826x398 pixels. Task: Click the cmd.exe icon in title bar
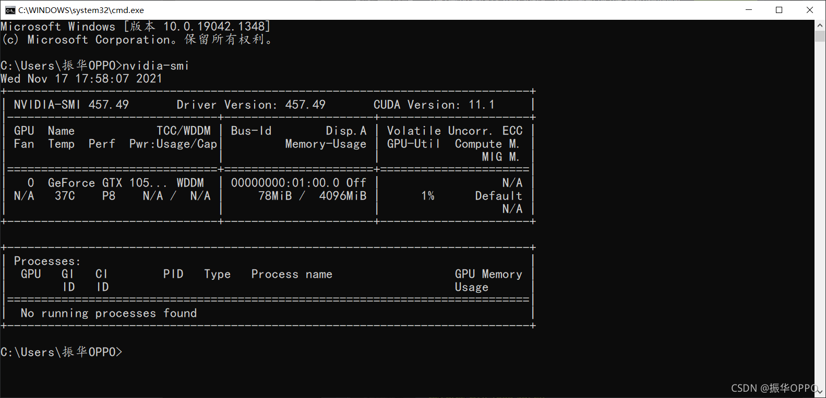tap(10, 10)
